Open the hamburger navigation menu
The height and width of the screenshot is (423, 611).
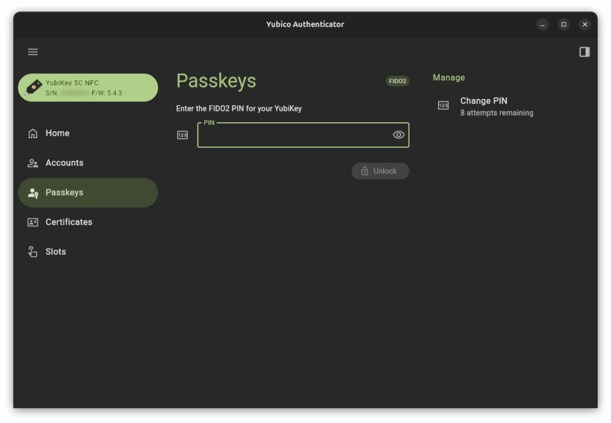[x=33, y=52]
